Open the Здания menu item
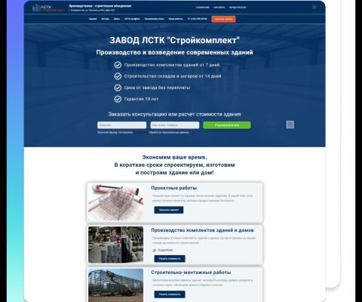This screenshot has height=302, width=362. (x=93, y=19)
